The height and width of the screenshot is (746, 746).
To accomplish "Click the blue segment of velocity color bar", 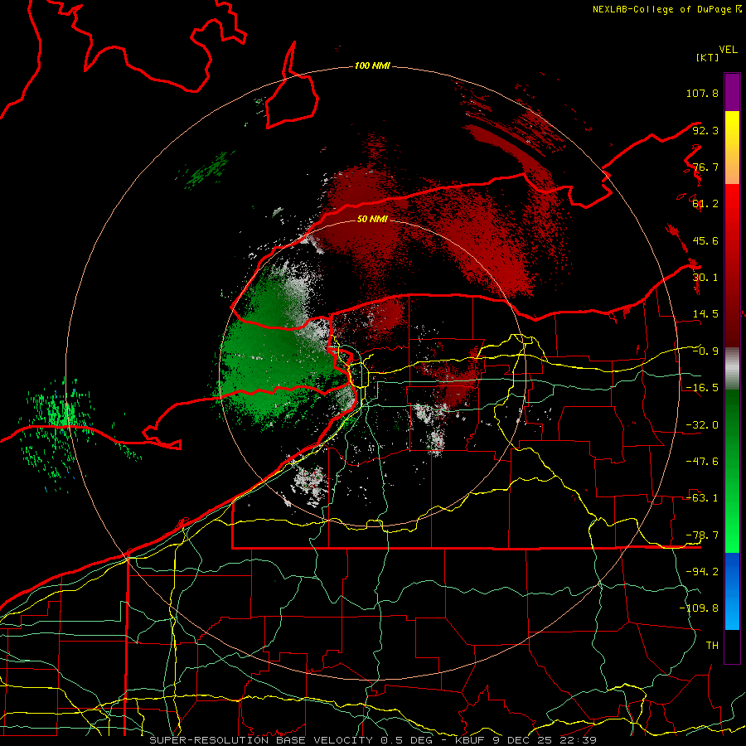I will coord(732,590).
